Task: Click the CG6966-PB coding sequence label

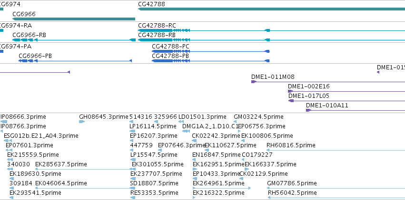Action: (35, 56)
